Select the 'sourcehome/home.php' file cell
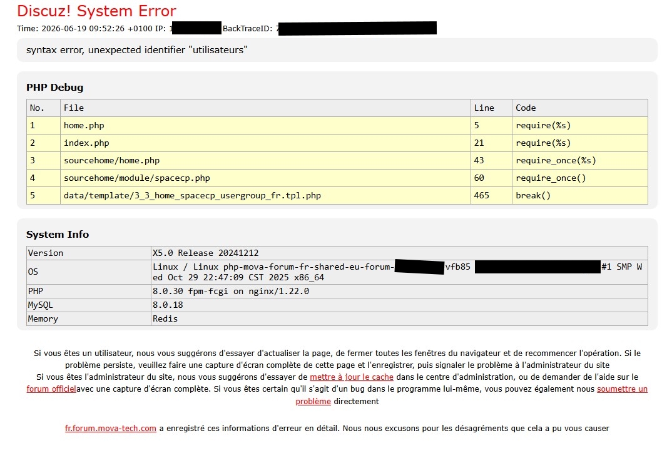Viewport: 662px width, 458px height. click(x=265, y=160)
